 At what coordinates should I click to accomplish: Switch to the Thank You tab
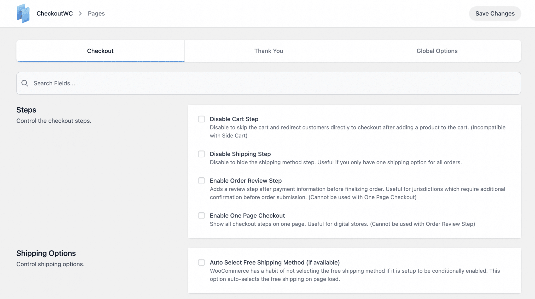pyautogui.click(x=269, y=51)
